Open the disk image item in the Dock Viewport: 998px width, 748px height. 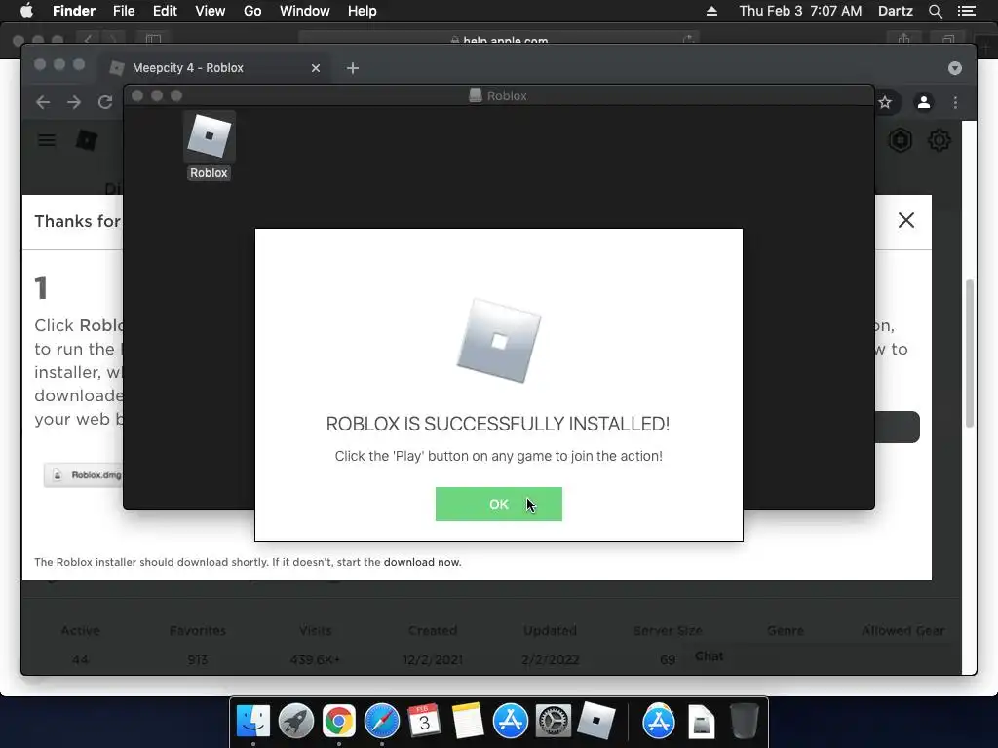(x=701, y=723)
